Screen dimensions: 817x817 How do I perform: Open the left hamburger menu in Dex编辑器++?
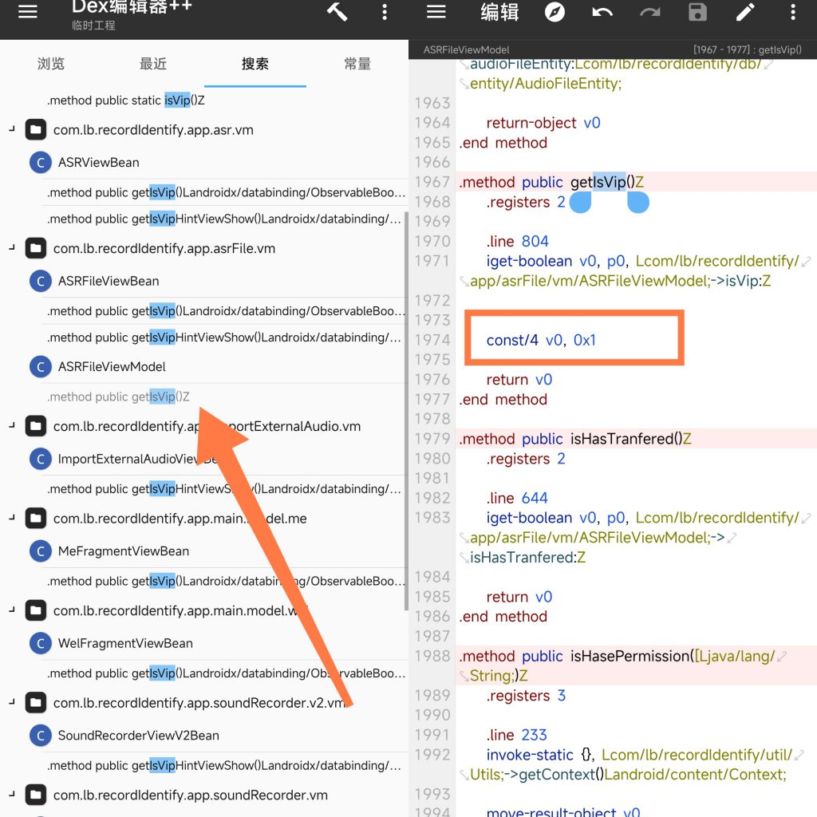(28, 14)
